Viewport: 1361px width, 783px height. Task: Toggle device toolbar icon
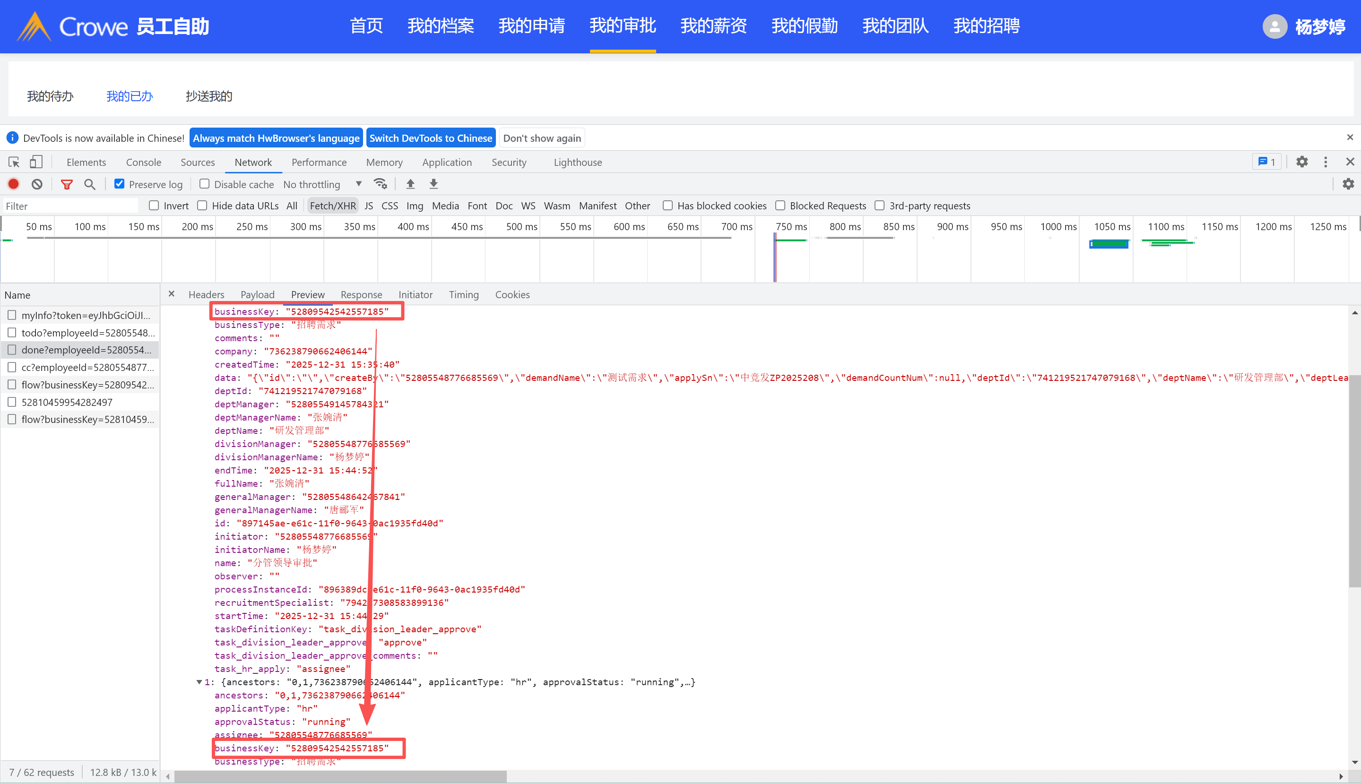35,162
